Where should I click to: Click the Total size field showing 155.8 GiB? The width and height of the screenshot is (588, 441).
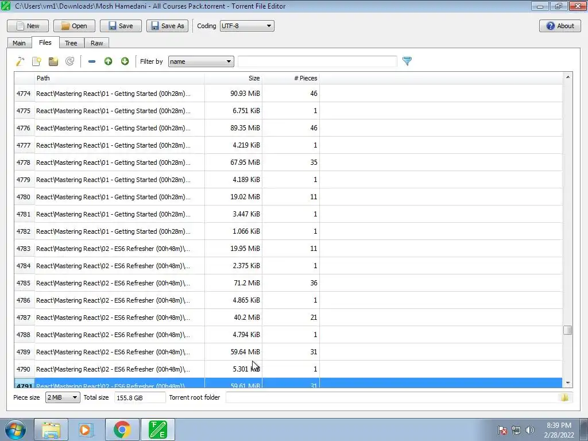coord(140,397)
